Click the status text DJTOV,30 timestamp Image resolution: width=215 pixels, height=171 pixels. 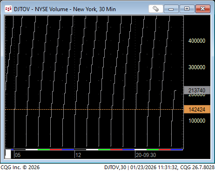click(159, 167)
